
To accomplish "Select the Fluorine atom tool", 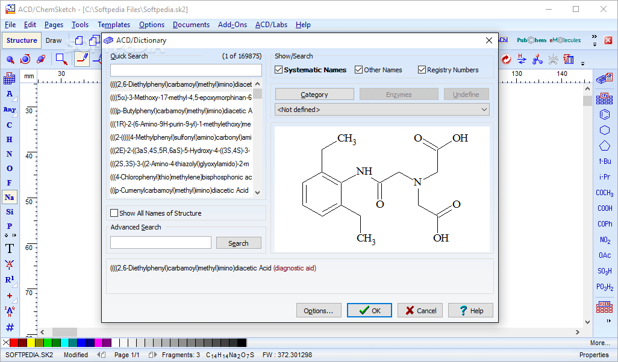I will (10, 183).
